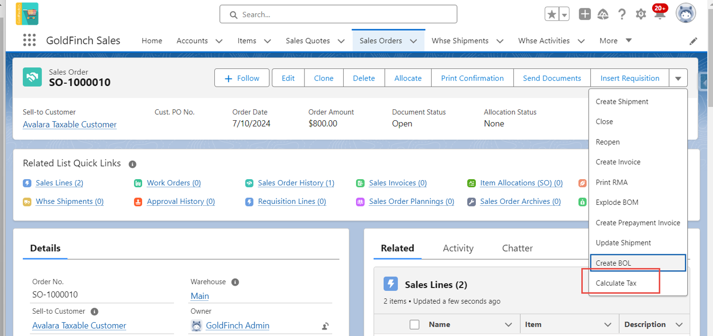The height and width of the screenshot is (336, 713).
Task: Click the Whse Shipments quick link icon
Action: point(27,202)
